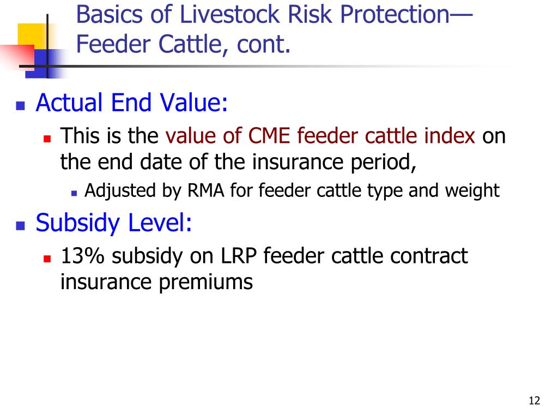558x419 pixels.
Task: Click the '13% subsidy on LRP feeder cattle contract' text
Action: pos(264,256)
